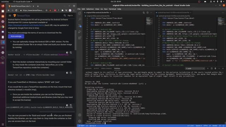This screenshot has height=127, width=226.
Task: Toggle dark theme on sdkmanager code block
Action: [x=67, y=105]
